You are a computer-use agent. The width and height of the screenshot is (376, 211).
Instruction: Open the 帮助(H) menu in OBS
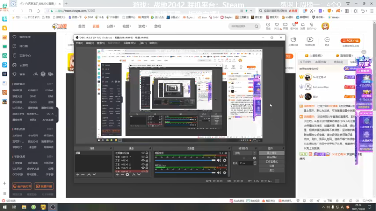[154, 43]
